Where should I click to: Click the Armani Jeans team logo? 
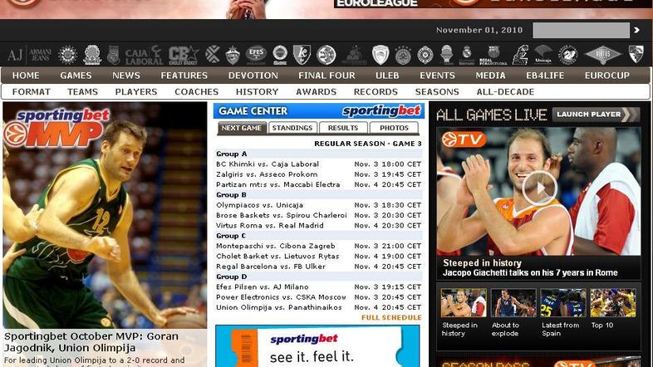tap(27, 55)
